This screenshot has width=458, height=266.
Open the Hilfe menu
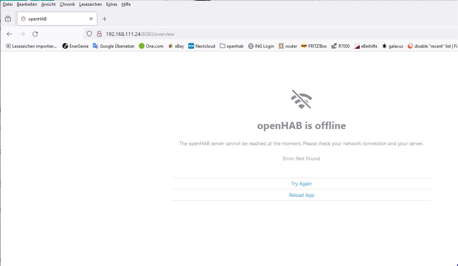tap(126, 4)
